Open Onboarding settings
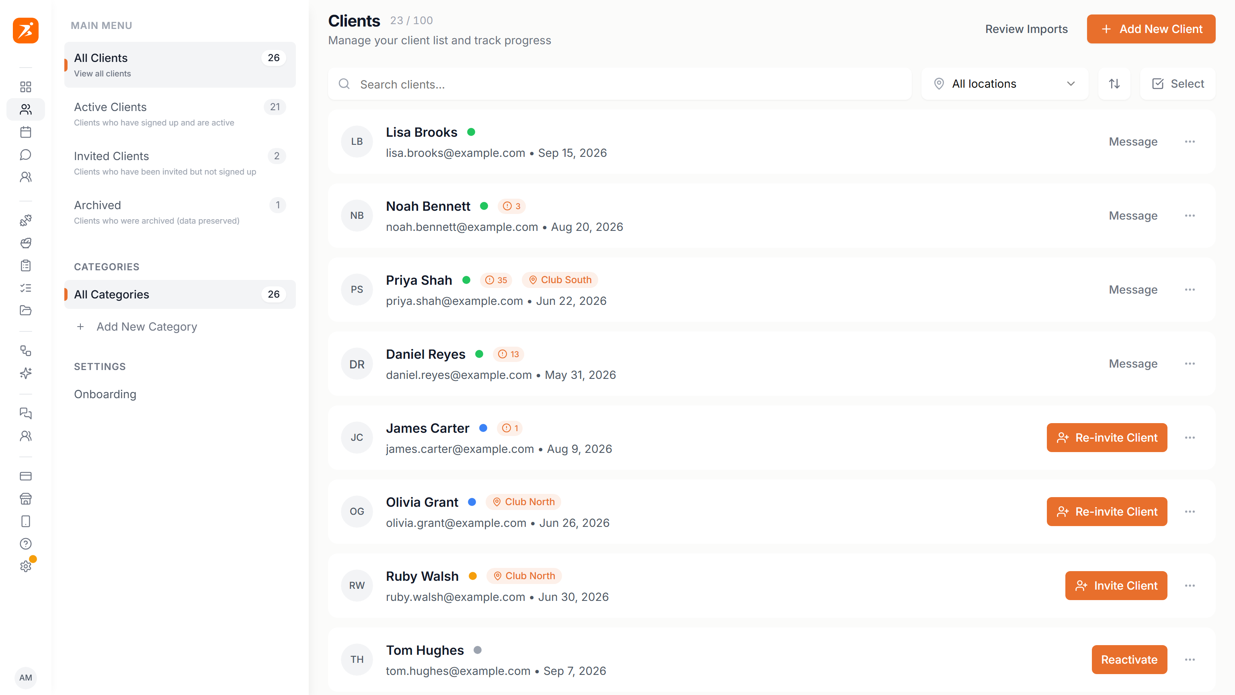 (105, 394)
